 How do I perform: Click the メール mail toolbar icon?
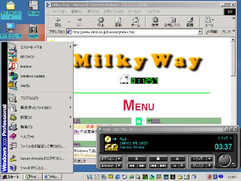point(209,22)
